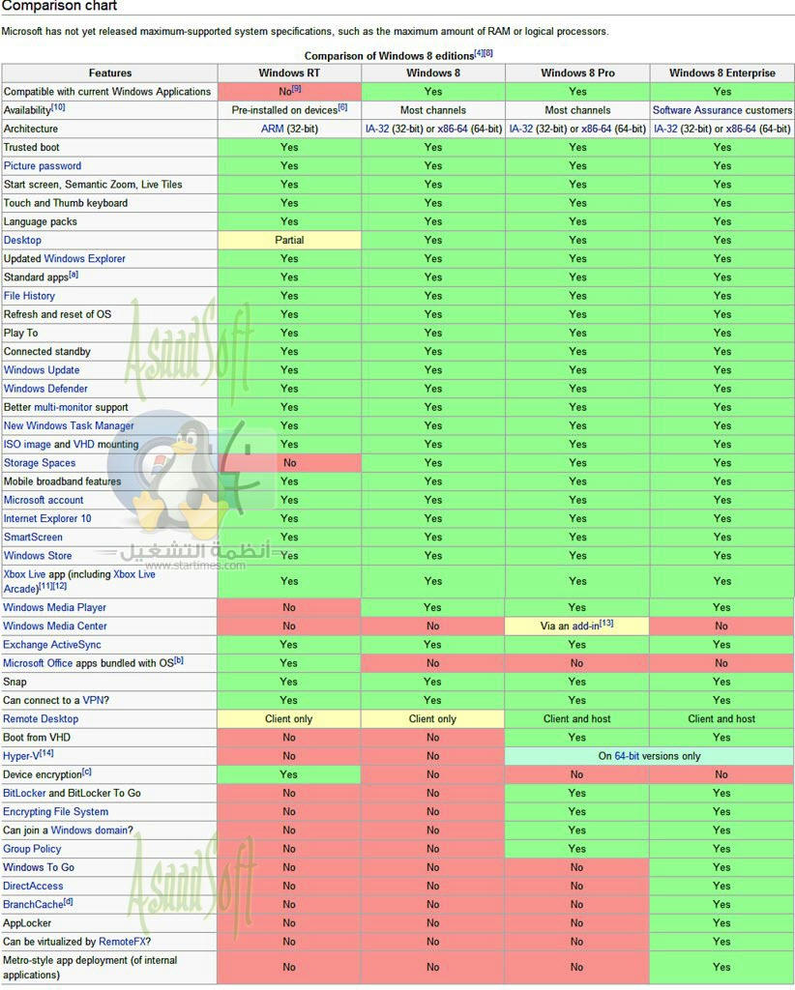The image size is (795, 990).
Task: Open the Windows Update link
Action: pyautogui.click(x=42, y=370)
